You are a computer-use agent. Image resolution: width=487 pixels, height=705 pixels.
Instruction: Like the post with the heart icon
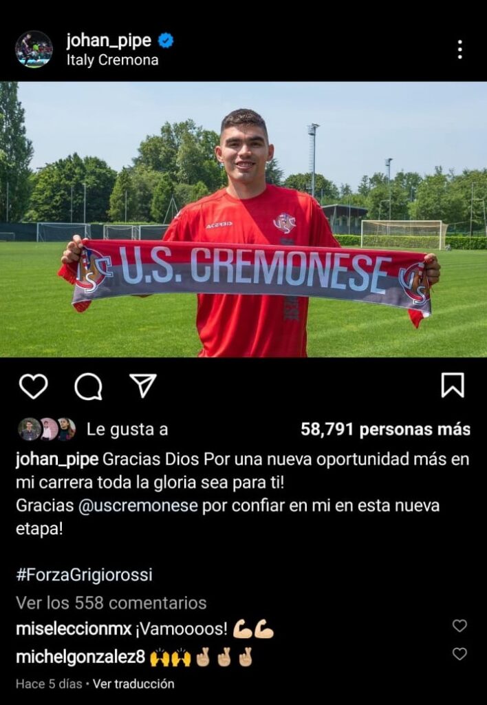point(33,386)
